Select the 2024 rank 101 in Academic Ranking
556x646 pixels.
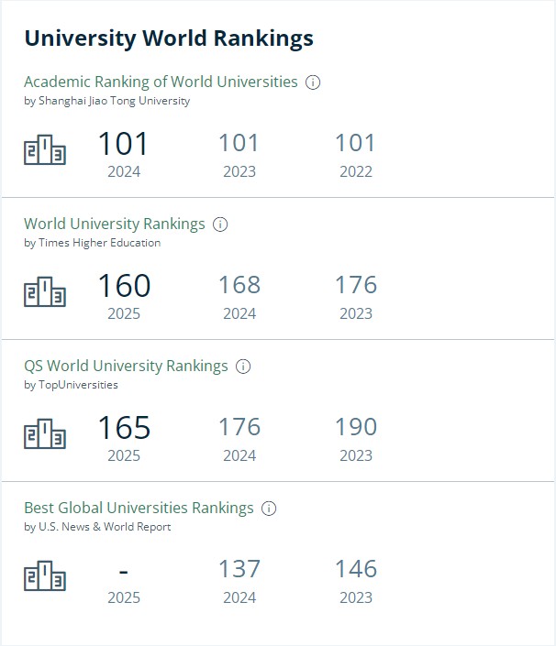(123, 144)
